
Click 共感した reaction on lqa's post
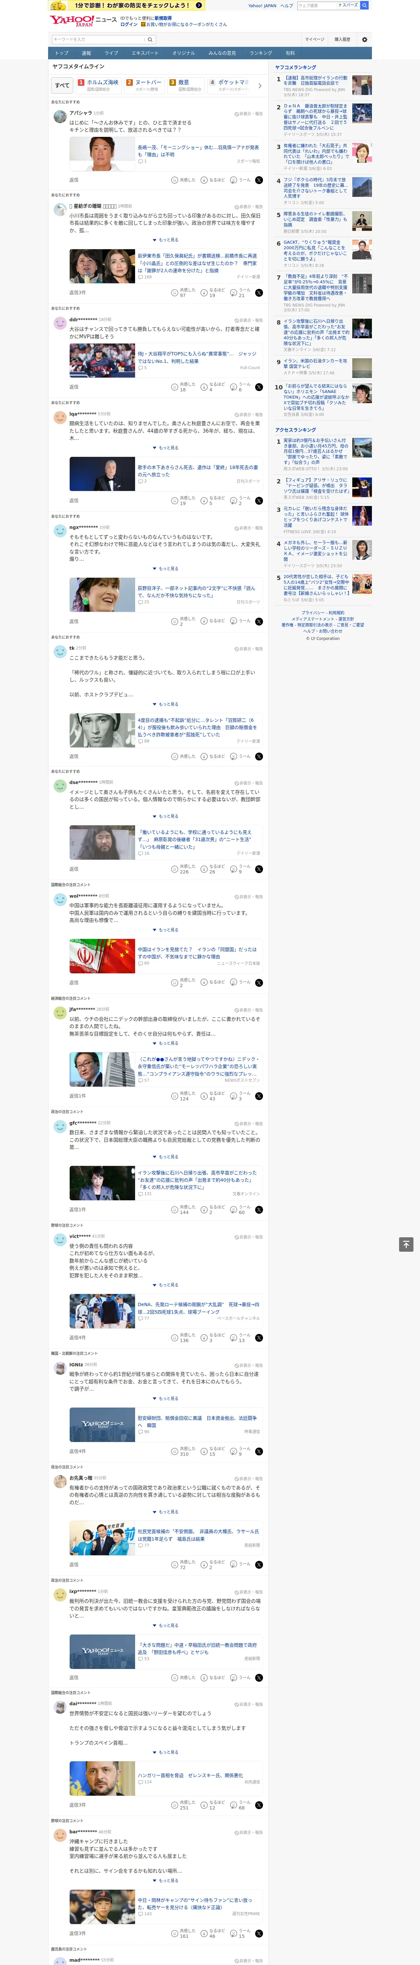pyautogui.click(x=184, y=500)
